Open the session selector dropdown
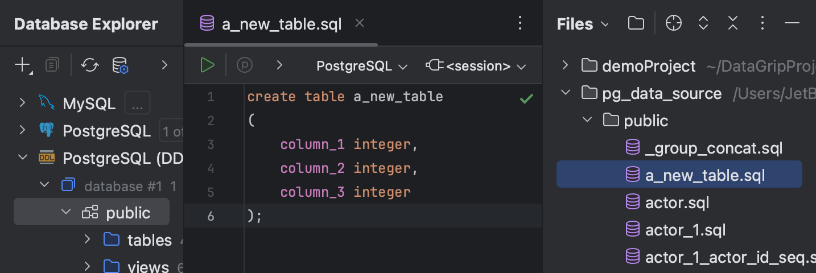Viewport: 816px width, 273px height. 475,66
